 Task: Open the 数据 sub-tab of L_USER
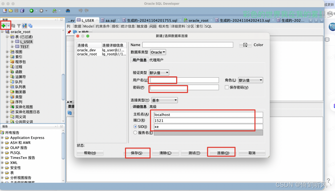pyautogui.click(x=77, y=26)
